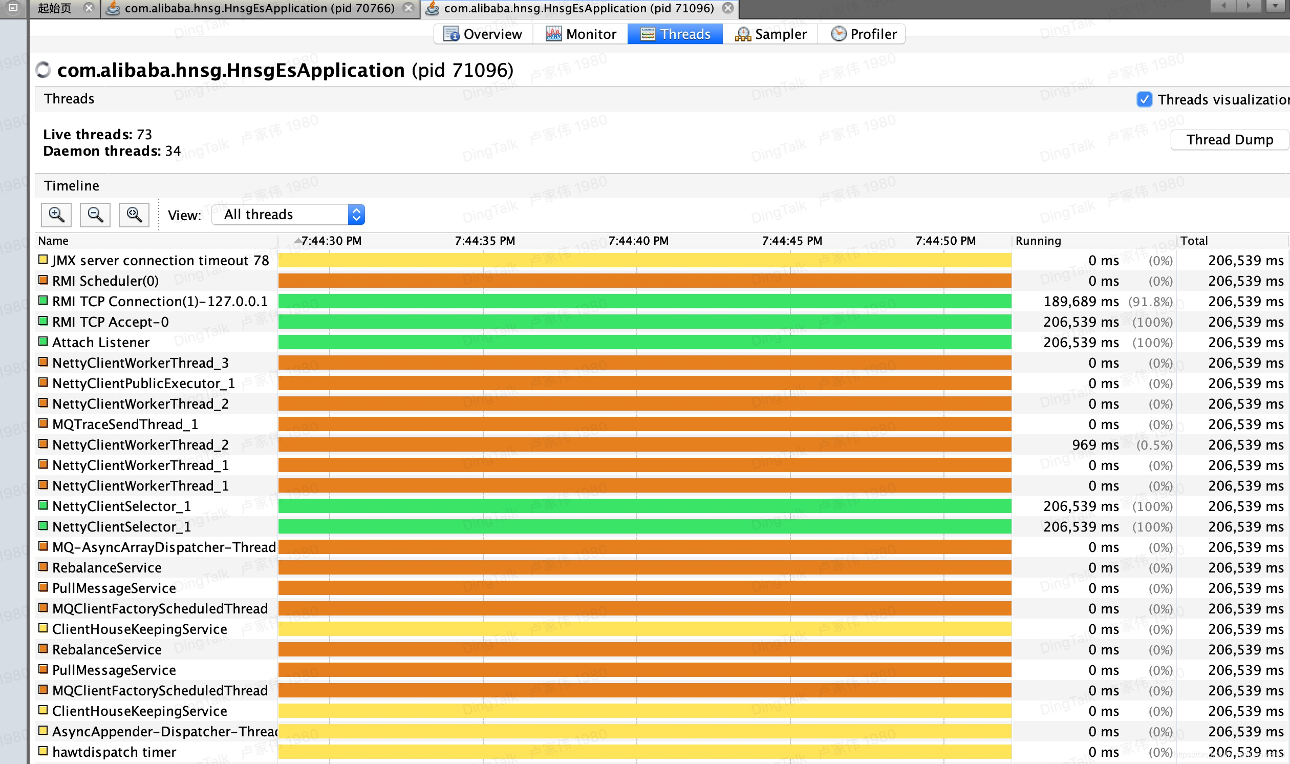Switch to the Threads tab
This screenshot has height=764, width=1290.
pos(675,34)
